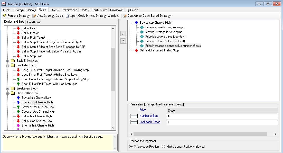Select the red arrow Sell at Profit Target
The image size is (283, 153).
tap(18, 38)
